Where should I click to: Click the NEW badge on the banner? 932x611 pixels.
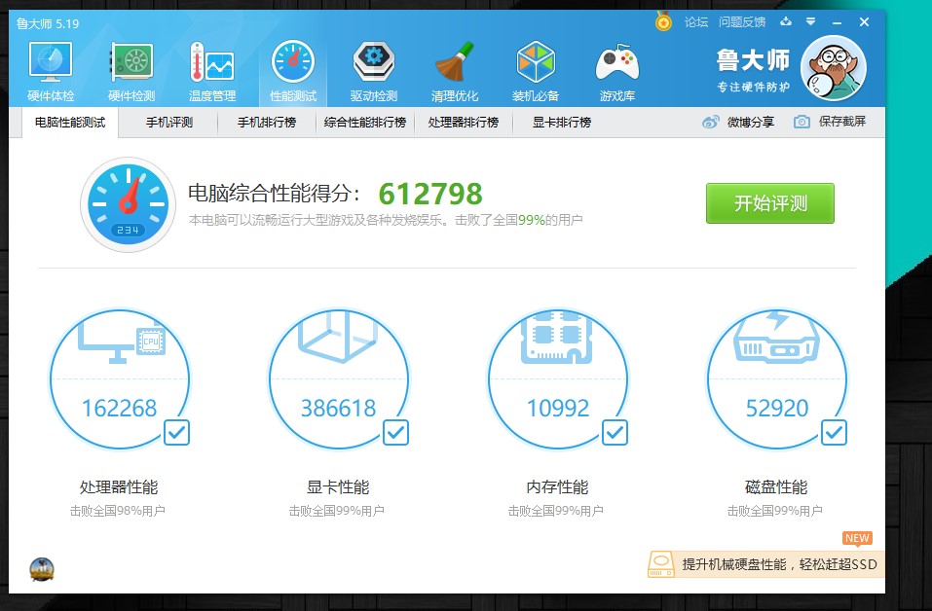click(857, 538)
